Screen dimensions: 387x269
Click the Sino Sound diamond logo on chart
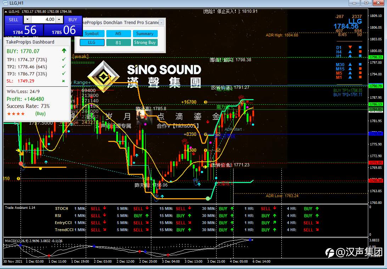(103, 77)
